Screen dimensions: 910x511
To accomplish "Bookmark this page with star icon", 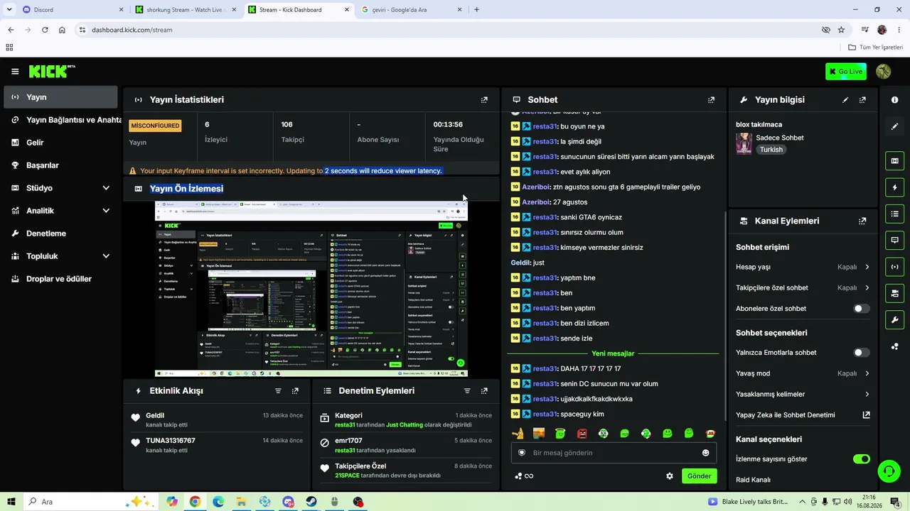I will pyautogui.click(x=841, y=30).
